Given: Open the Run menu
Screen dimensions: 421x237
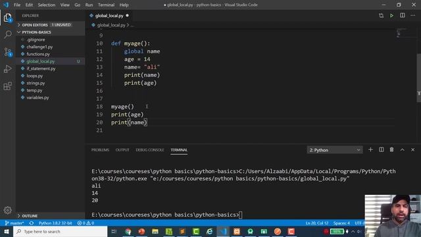Looking at the screenshot, I should pos(89,5).
